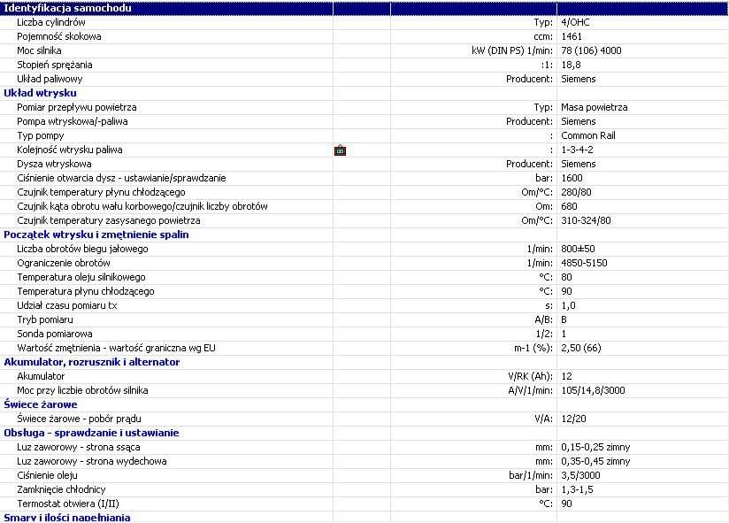The height and width of the screenshot is (523, 729).
Task: Select the Ograniczenie obrotów row
Action: click(x=364, y=263)
